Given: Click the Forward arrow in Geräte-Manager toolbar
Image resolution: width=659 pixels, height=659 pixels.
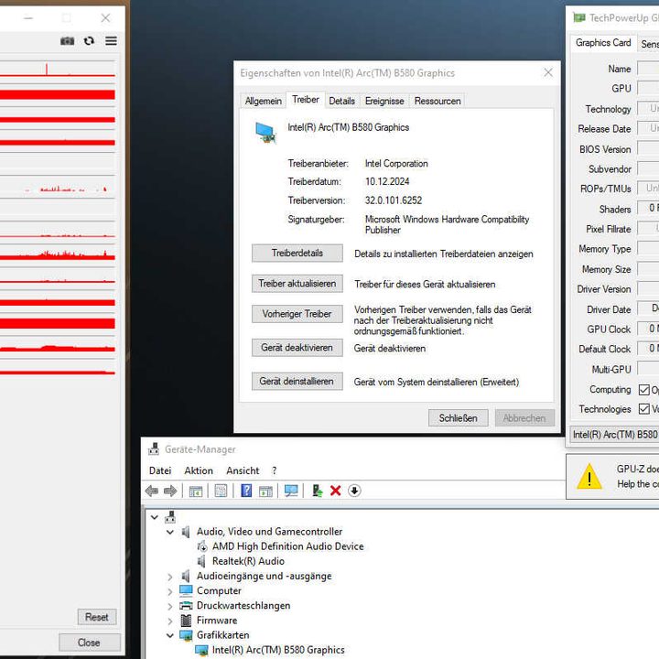Looking at the screenshot, I should click(x=170, y=491).
